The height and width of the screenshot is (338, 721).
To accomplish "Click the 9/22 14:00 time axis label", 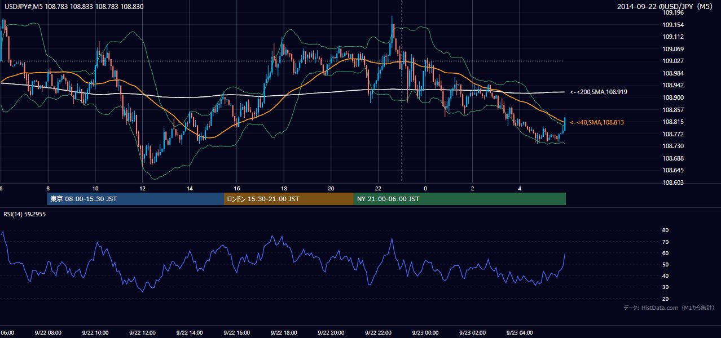I will tap(190, 332).
